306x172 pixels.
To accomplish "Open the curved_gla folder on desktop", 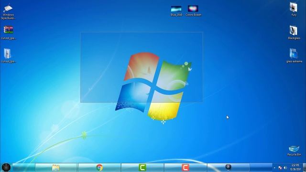I will coord(8,55).
